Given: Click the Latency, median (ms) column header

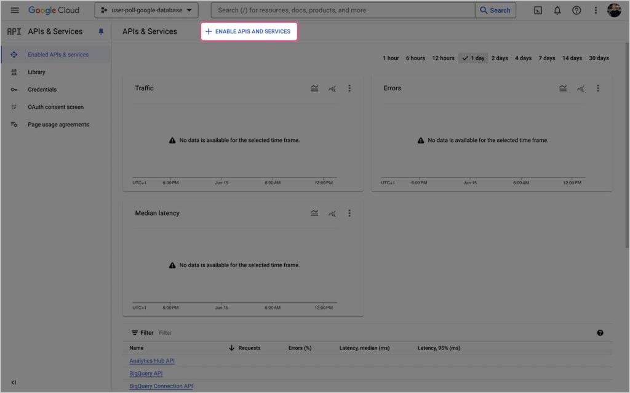Looking at the screenshot, I should click(364, 348).
